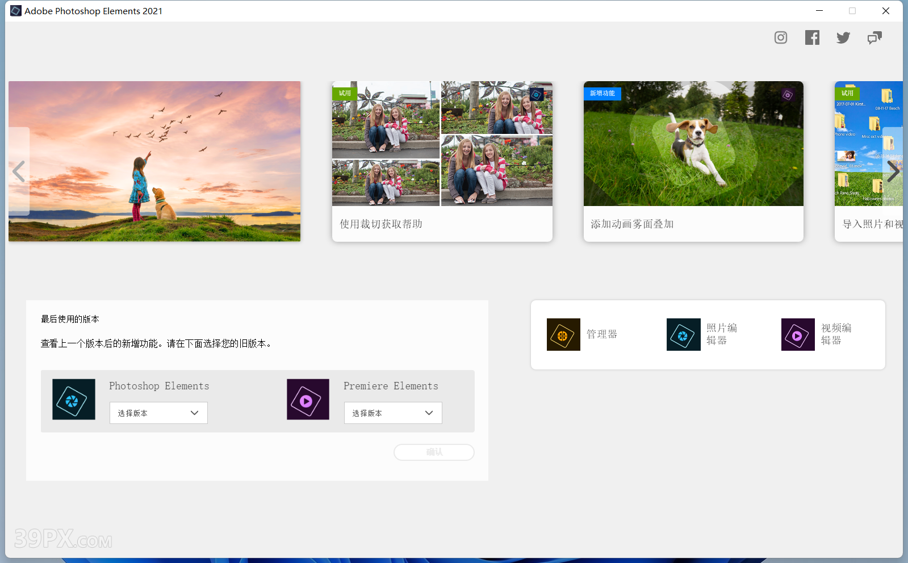The image size is (908, 563).
Task: Click the 查看上一个版本后的新增功能 description text
Action: pos(156,343)
